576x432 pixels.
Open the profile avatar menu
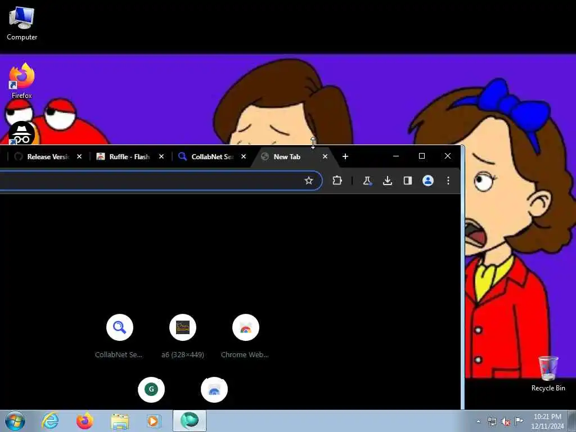428,181
